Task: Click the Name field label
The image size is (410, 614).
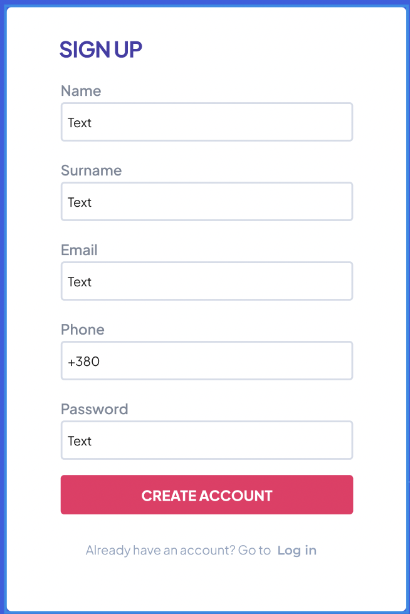Action: pos(81,91)
